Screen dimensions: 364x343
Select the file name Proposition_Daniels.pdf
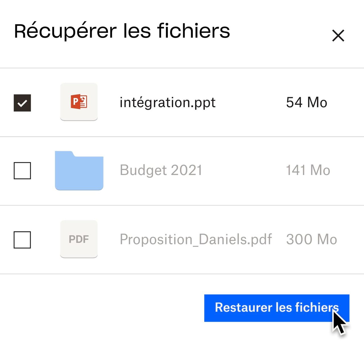tap(196, 239)
